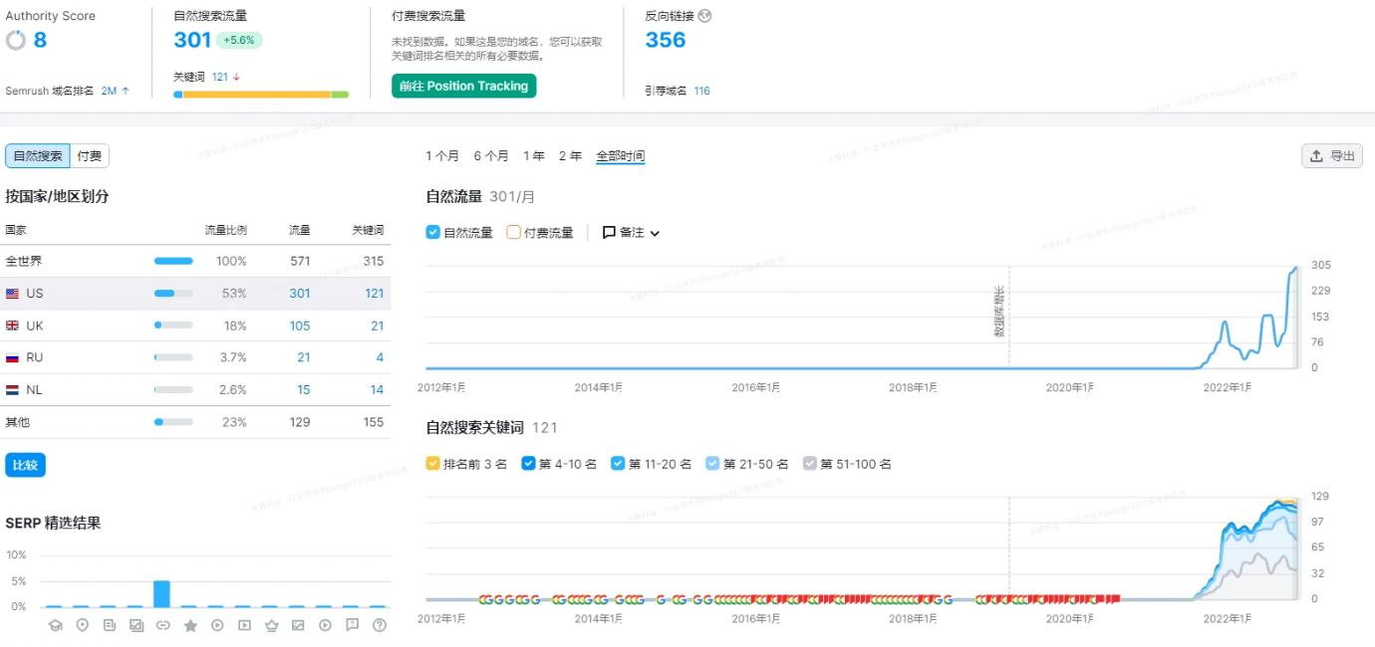Open the FAQ SERP feature icon

tap(351, 626)
